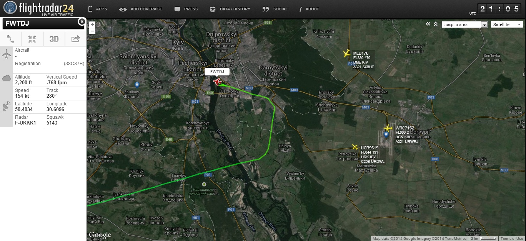Image resolution: width=526 pixels, height=241 pixels.
Task: Zoom out the map with minus button
Action: click(92, 31)
